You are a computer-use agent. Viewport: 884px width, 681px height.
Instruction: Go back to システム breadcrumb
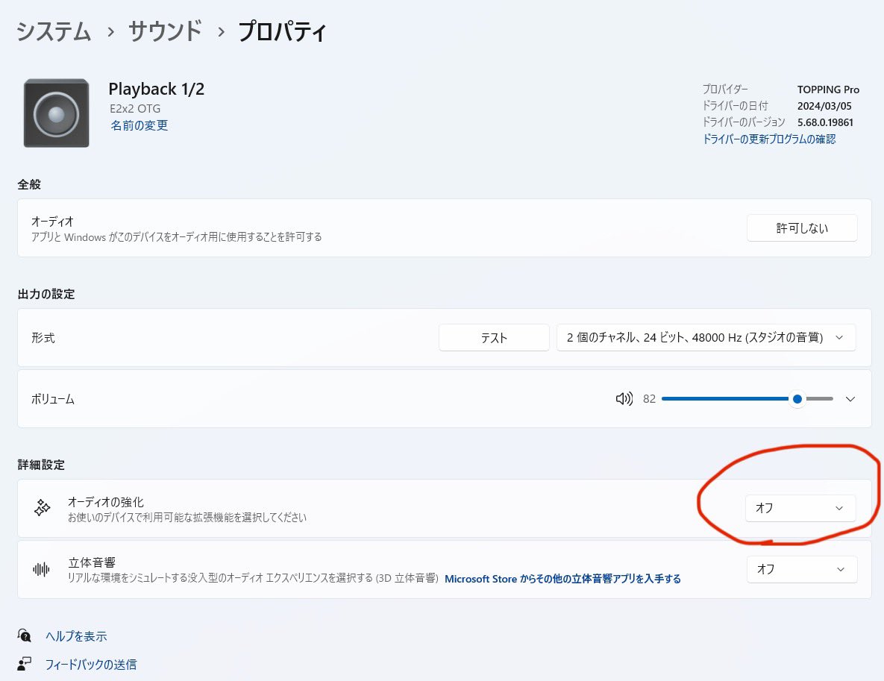[54, 31]
